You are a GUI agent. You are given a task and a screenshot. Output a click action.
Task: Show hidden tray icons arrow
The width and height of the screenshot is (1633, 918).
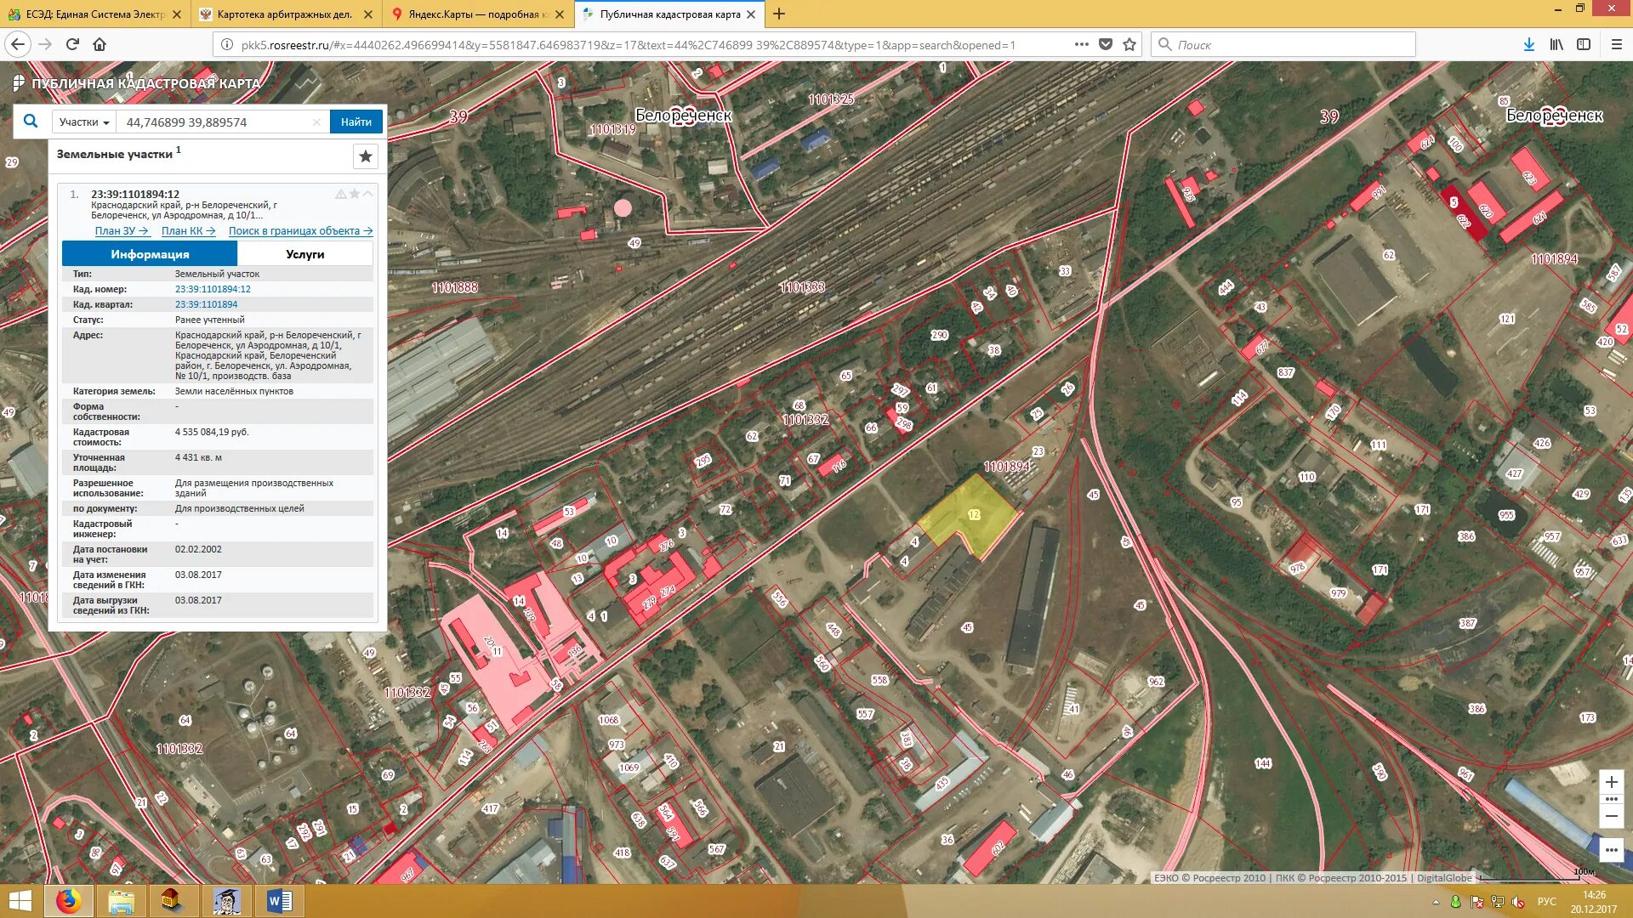click(x=1436, y=902)
